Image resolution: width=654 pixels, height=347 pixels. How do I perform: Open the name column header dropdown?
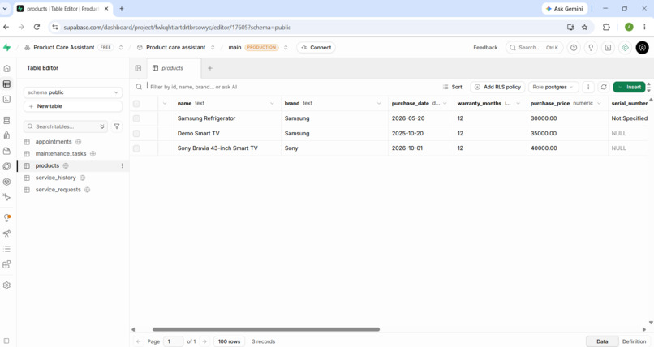point(272,103)
